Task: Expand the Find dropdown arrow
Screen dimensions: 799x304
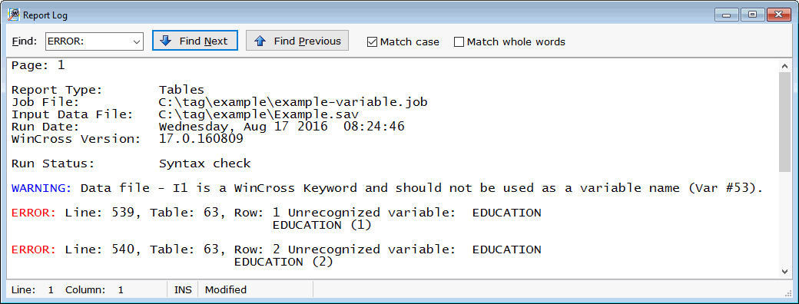Action: 137,41
